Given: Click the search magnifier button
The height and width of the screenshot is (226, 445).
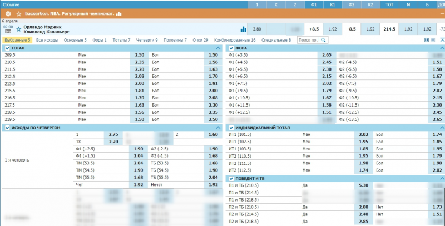Looking at the screenshot, I should point(323,40).
